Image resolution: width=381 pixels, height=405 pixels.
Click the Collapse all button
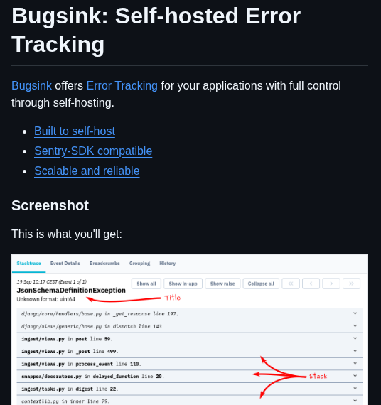click(x=261, y=283)
